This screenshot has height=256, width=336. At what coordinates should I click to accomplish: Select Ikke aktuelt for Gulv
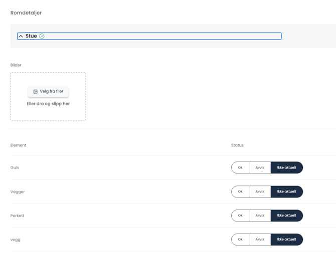tap(286, 167)
